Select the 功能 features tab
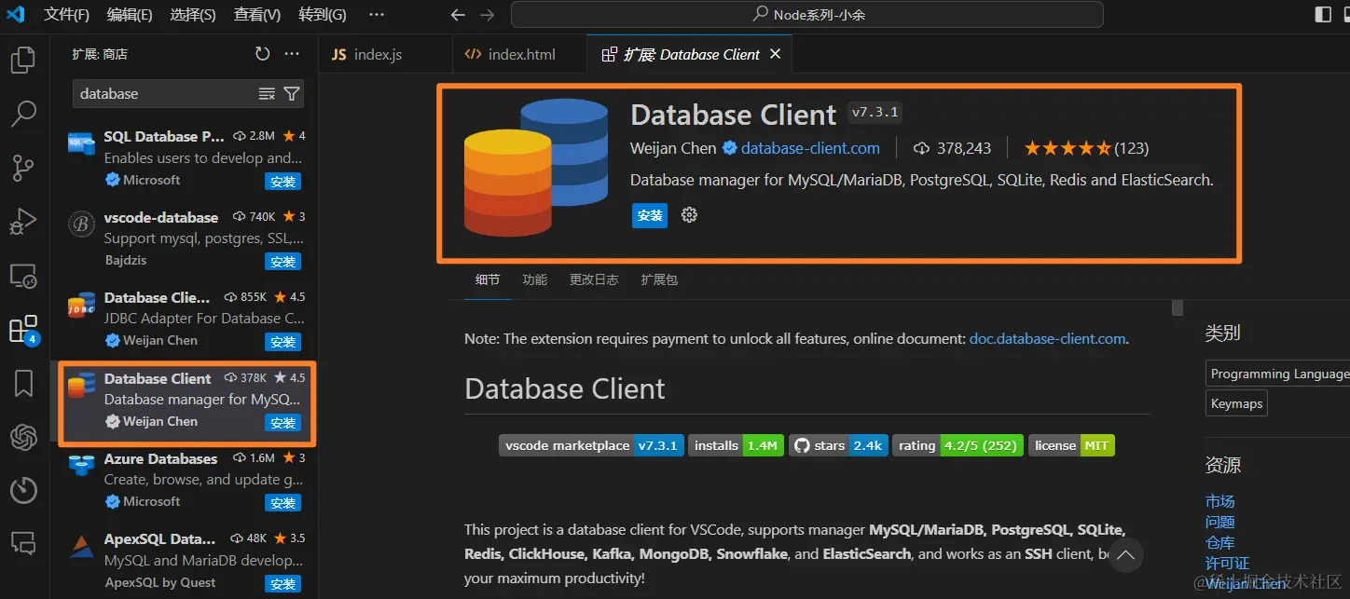1350x599 pixels. 535,279
